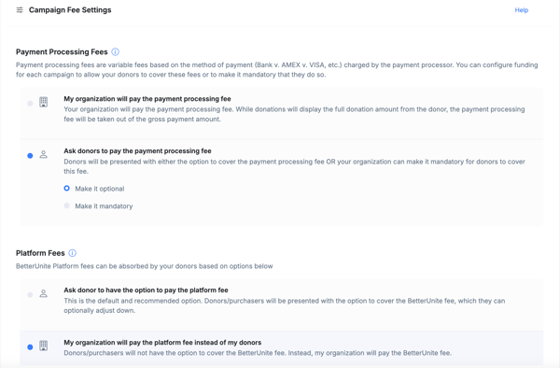This screenshot has width=560, height=368.
Task: Select organization pays platform fee radio
Action: point(30,347)
